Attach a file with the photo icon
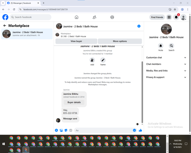 pyautogui.click(x=61, y=130)
